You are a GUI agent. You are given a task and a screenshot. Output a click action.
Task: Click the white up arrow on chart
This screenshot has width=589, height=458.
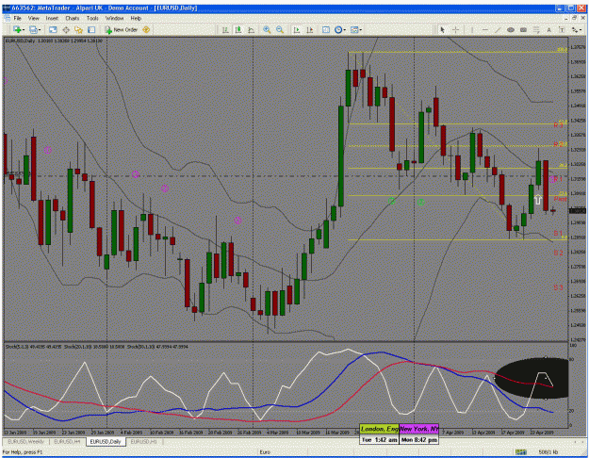click(538, 200)
